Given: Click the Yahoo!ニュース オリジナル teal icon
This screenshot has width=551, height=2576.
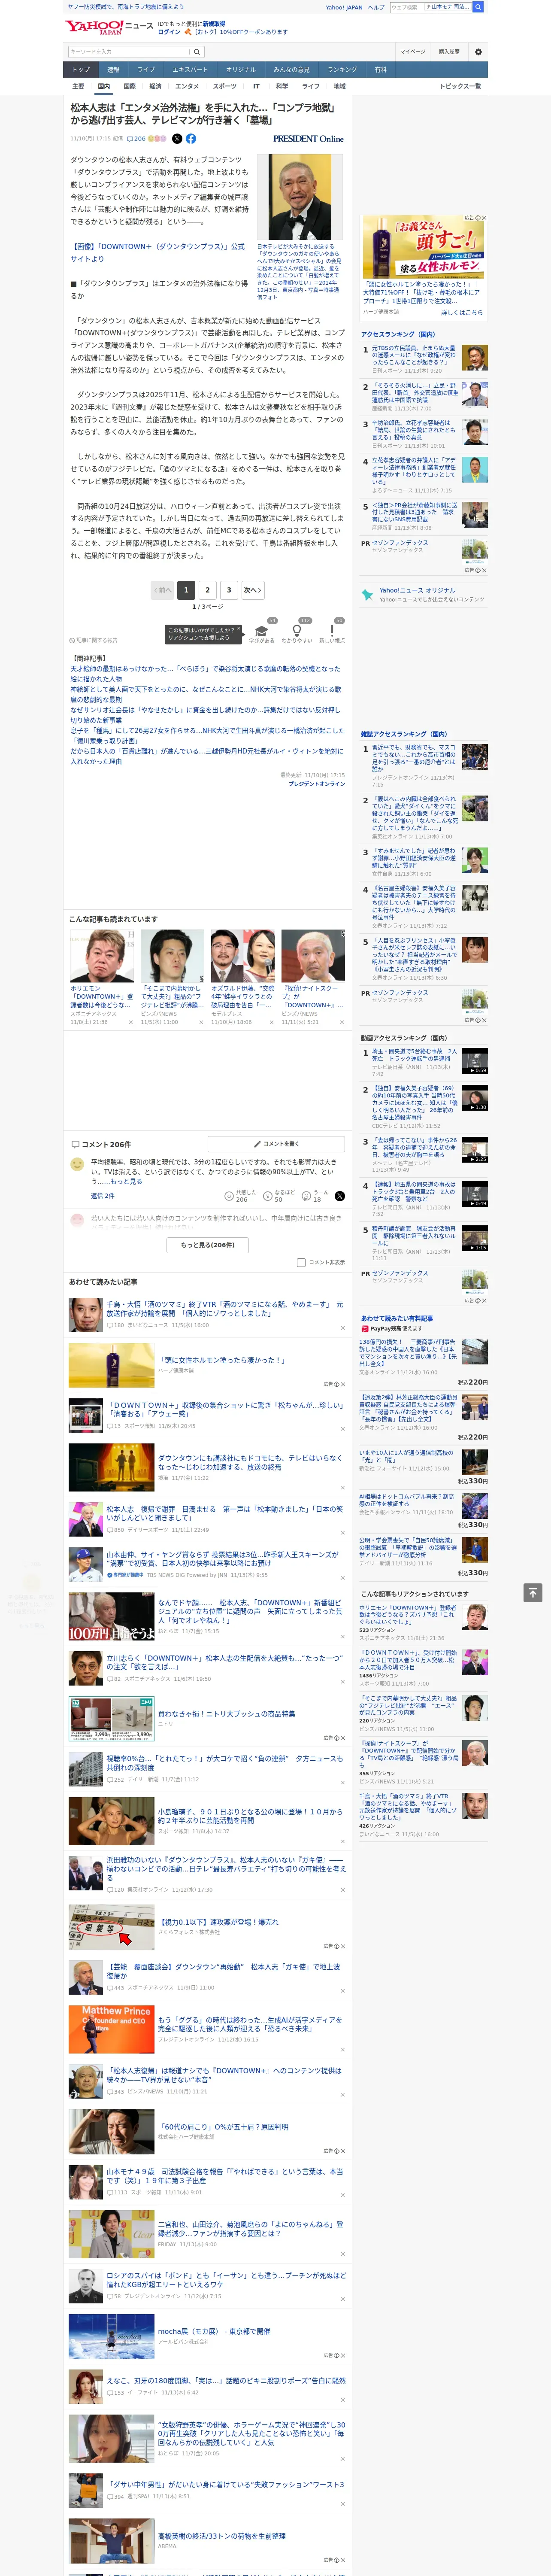Looking at the screenshot, I should click(x=368, y=594).
